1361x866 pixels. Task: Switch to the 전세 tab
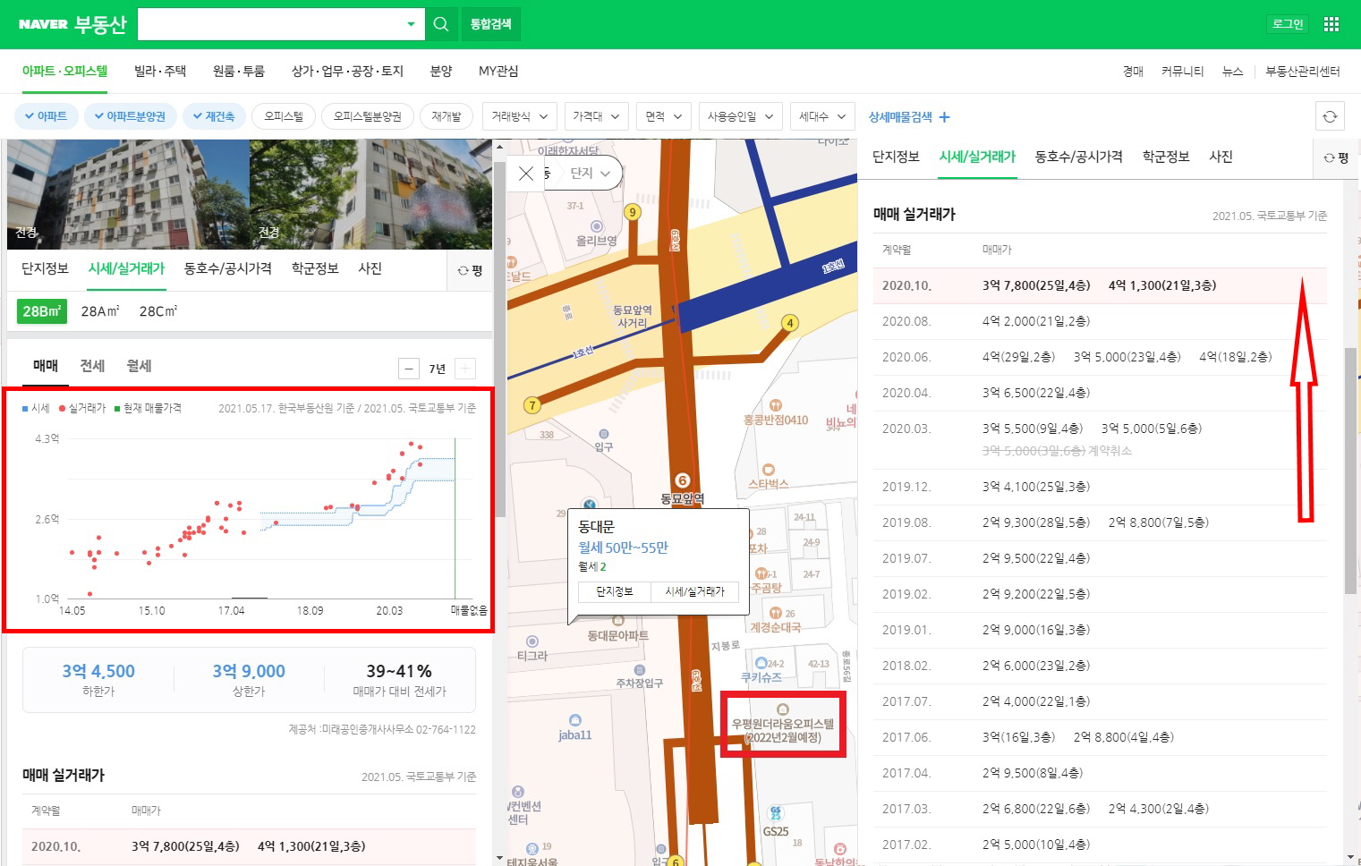92,366
